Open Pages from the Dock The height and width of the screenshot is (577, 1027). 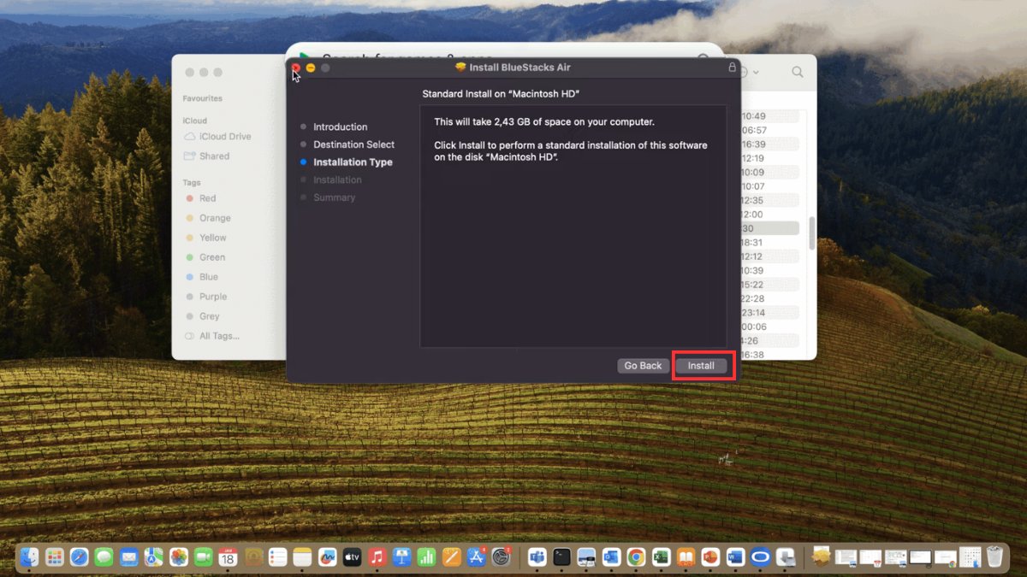[x=451, y=557]
